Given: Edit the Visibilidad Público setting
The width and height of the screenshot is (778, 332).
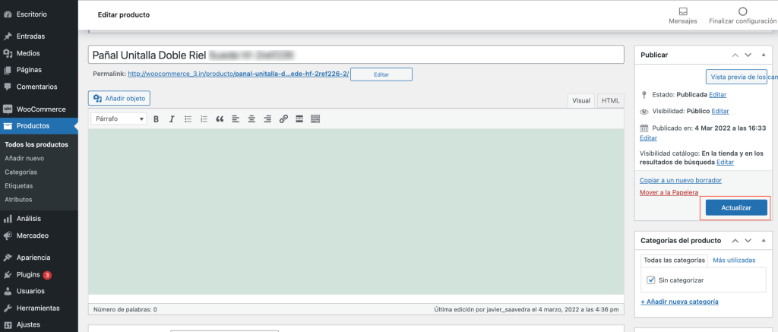Looking at the screenshot, I should coord(720,111).
